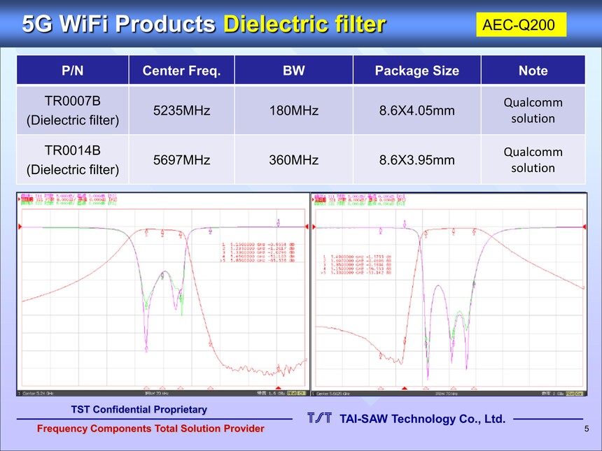Click the 8.6X3.95mm package size cell
Viewport: 602px width, 451px height.
click(x=416, y=160)
